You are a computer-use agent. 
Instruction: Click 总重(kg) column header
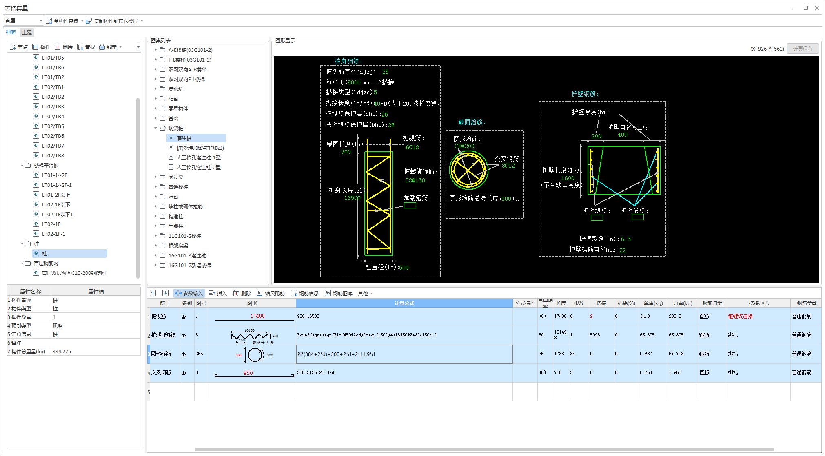(x=683, y=303)
